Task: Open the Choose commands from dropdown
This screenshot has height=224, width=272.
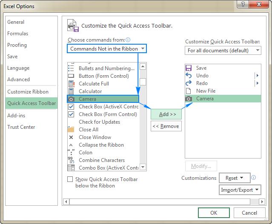Action: [x=107, y=49]
